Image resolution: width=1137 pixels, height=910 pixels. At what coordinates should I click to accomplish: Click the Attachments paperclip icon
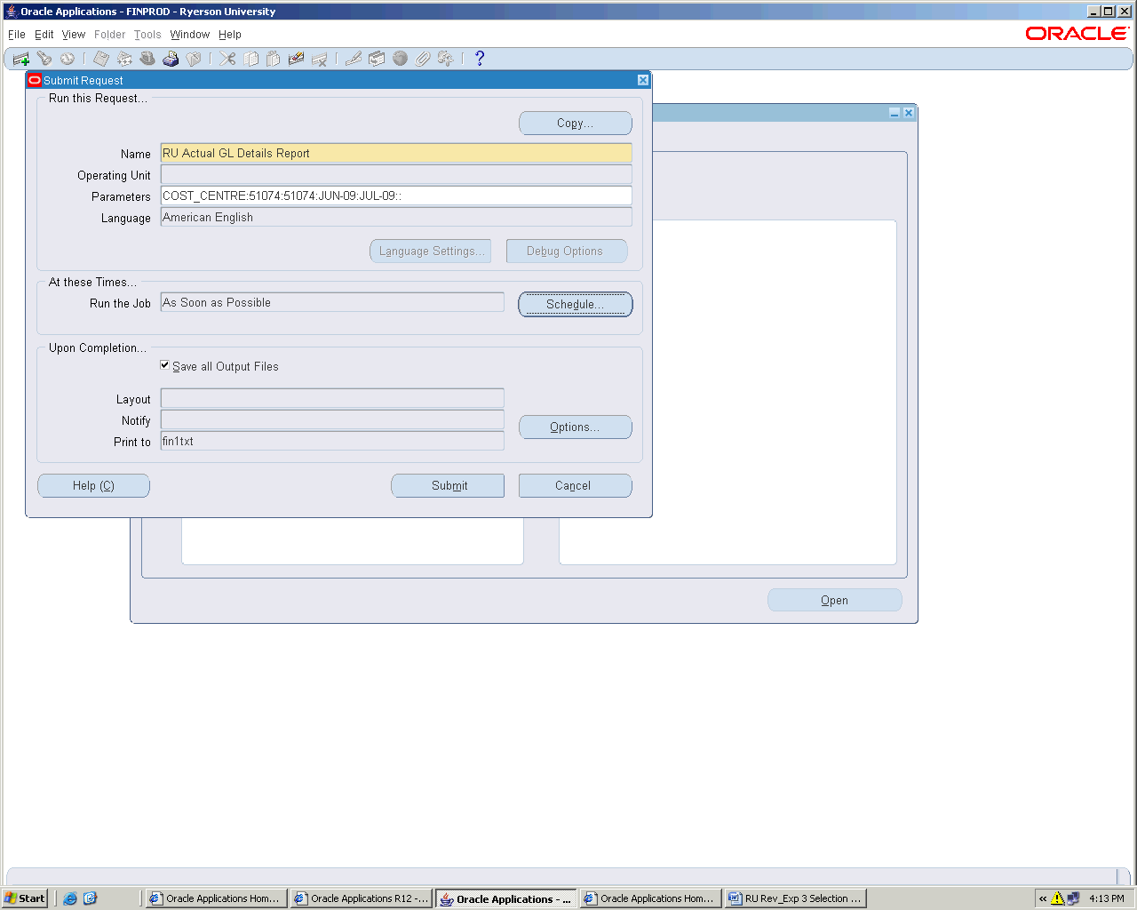click(x=423, y=59)
